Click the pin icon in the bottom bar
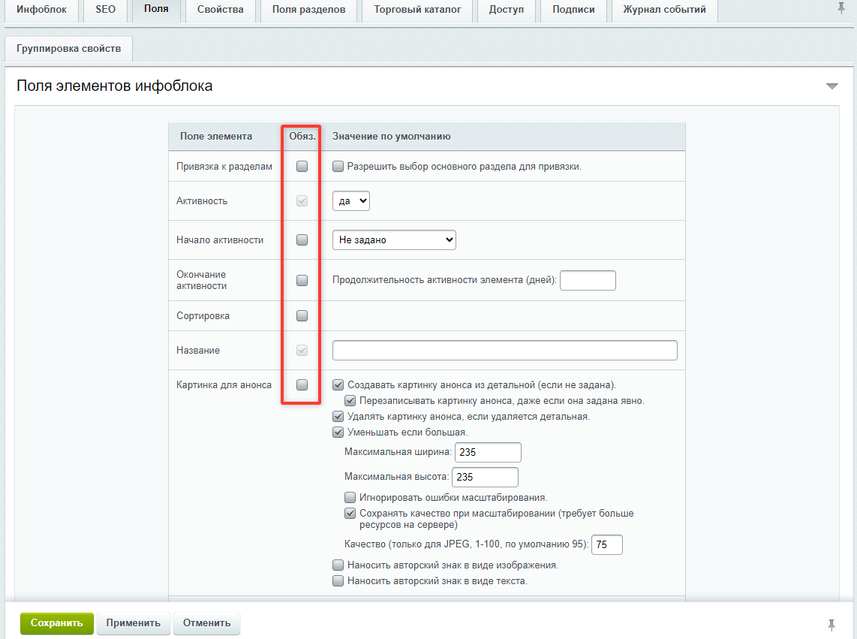 [831, 624]
